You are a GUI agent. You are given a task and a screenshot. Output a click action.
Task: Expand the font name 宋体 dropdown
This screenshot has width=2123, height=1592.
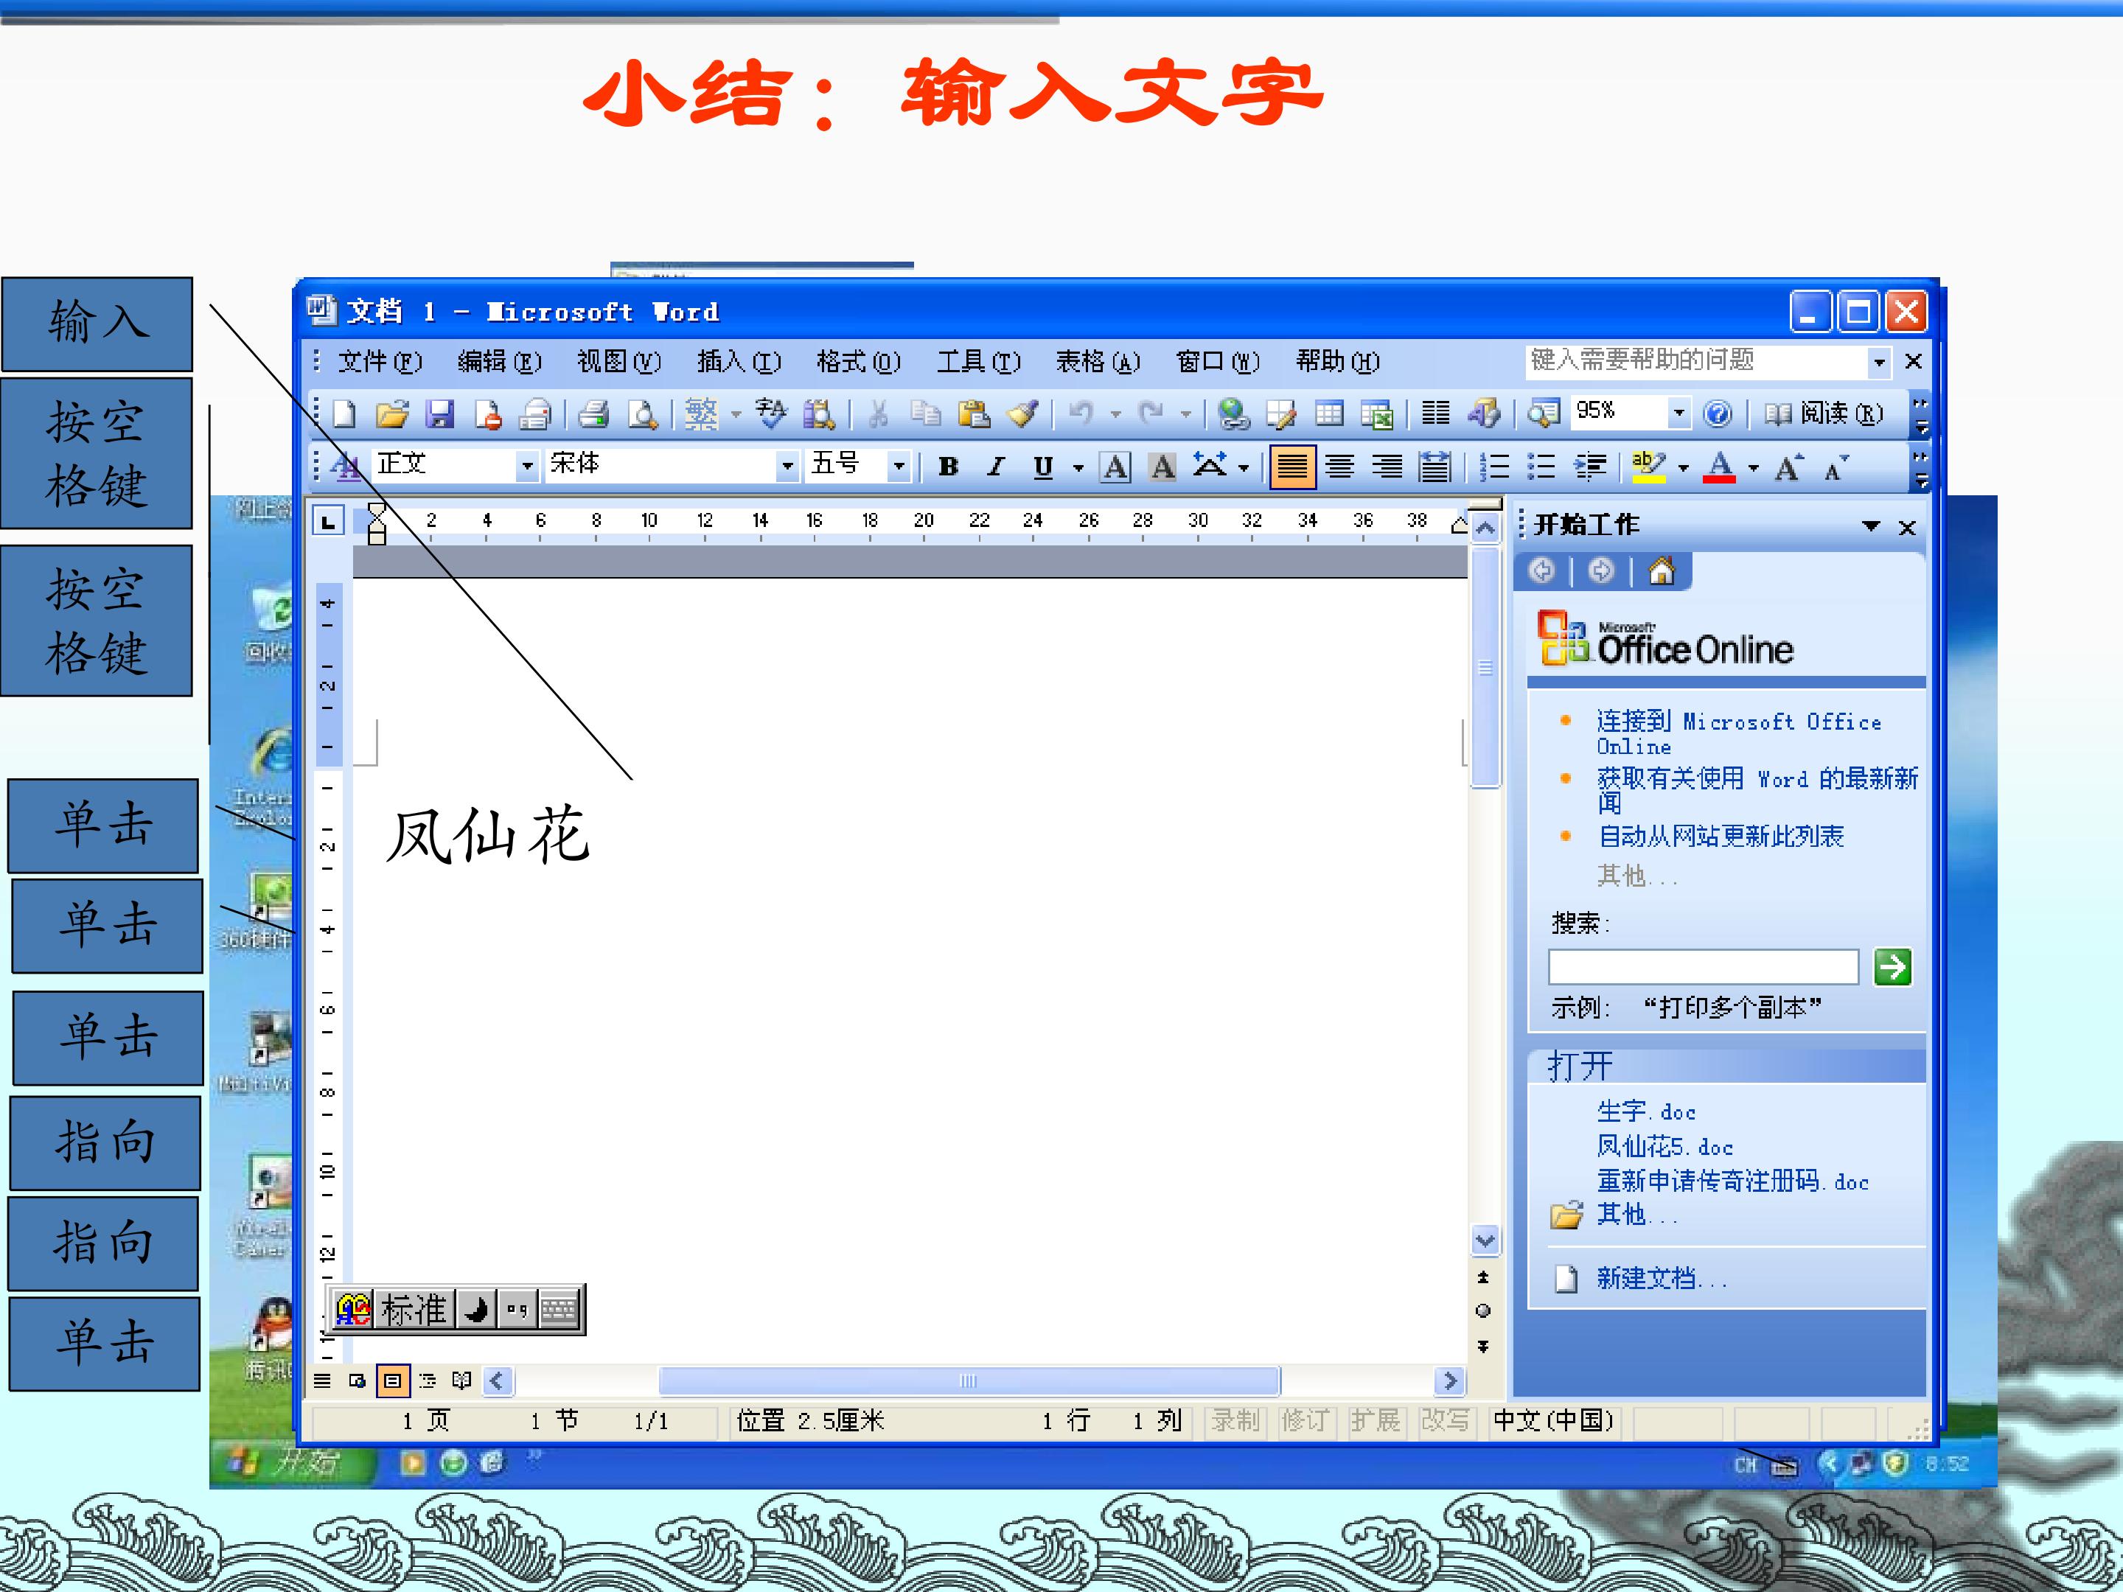coord(787,467)
